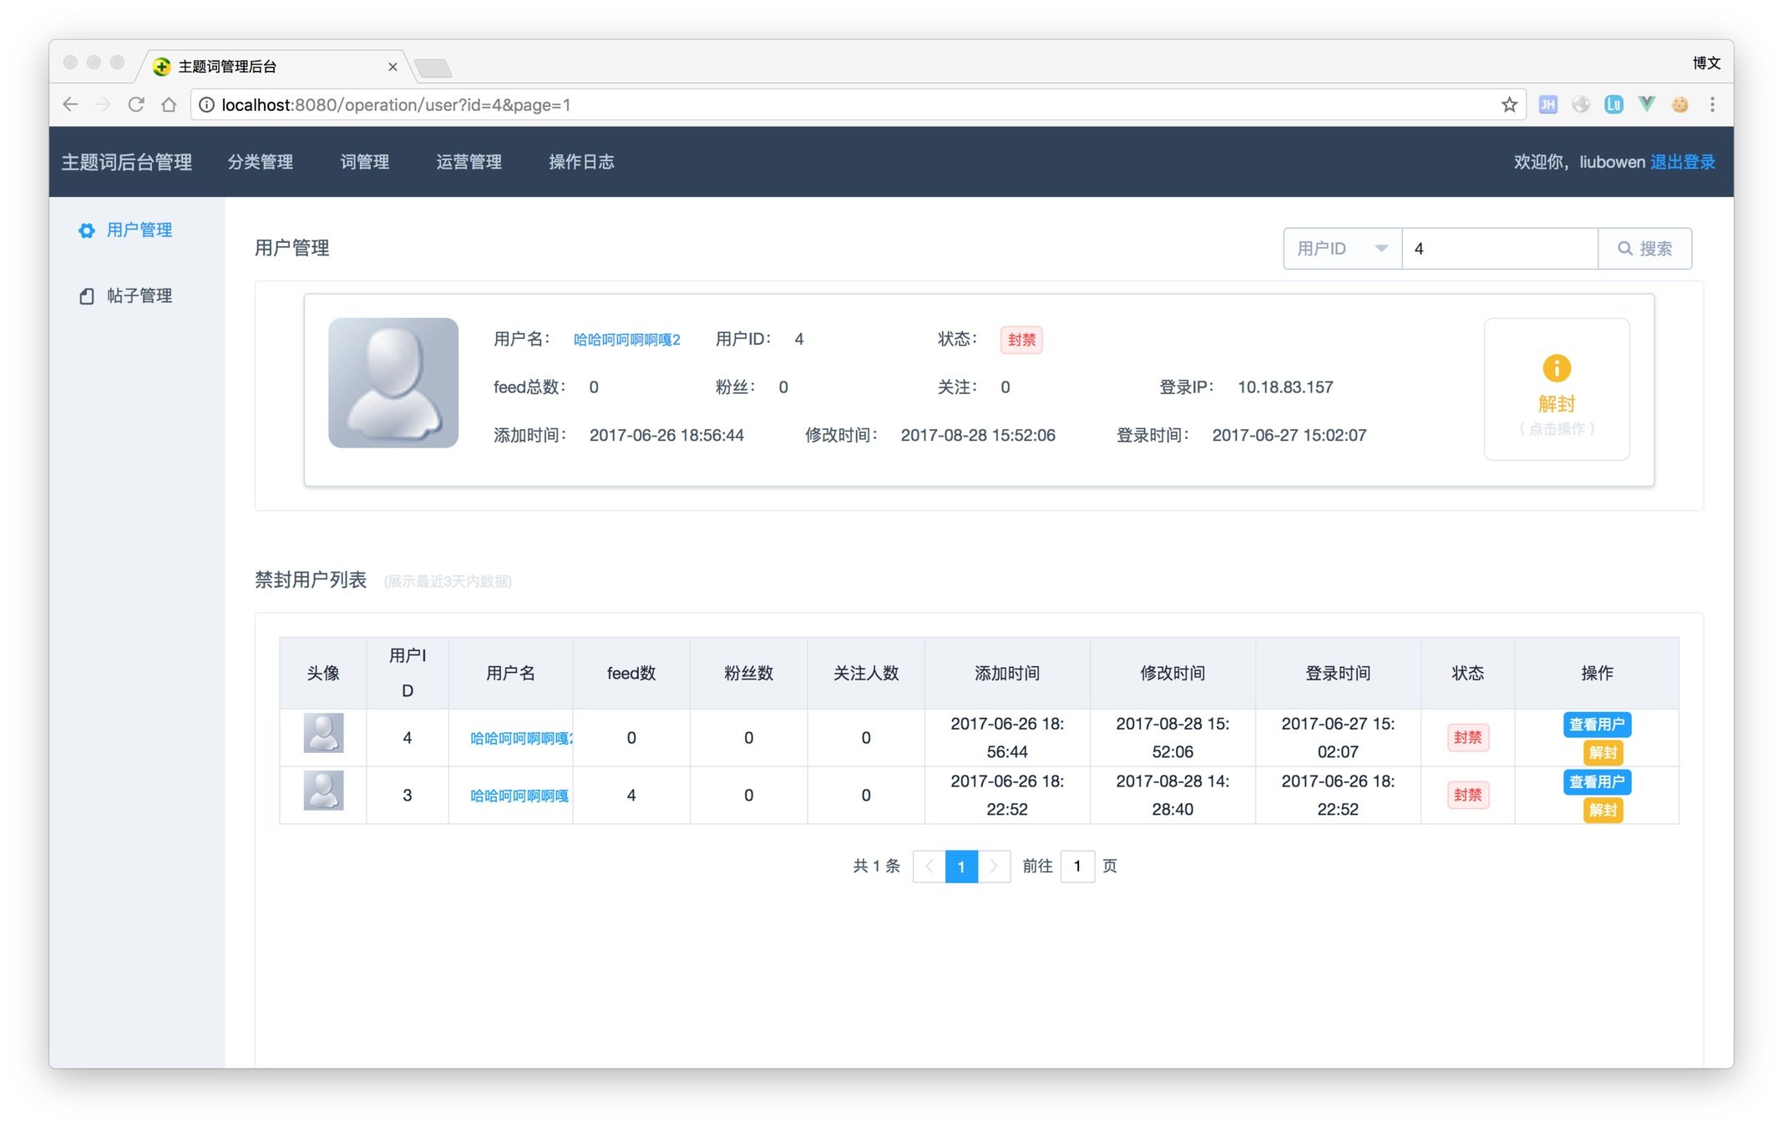The image size is (1783, 1127).
Task: Click the browser home icon
Action: click(169, 104)
